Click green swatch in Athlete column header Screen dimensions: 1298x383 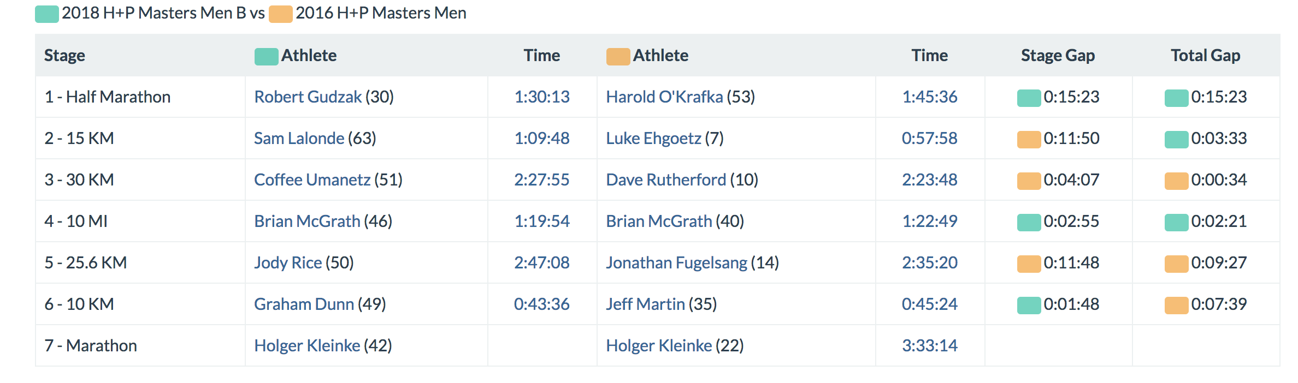[266, 57]
